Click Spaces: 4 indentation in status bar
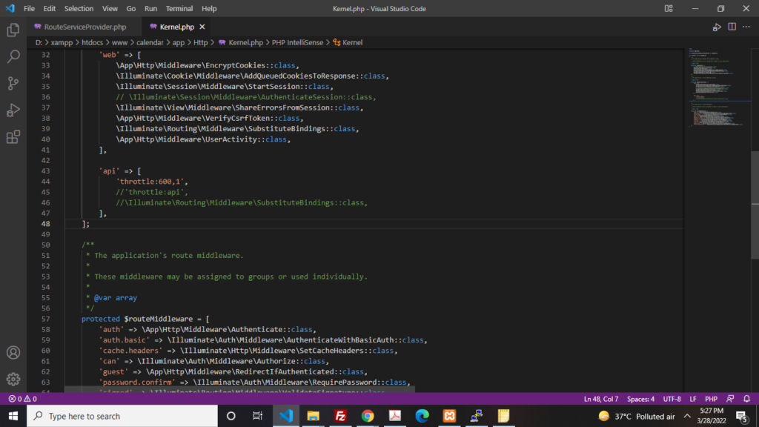Screen dimensions: 759x427 640,399
